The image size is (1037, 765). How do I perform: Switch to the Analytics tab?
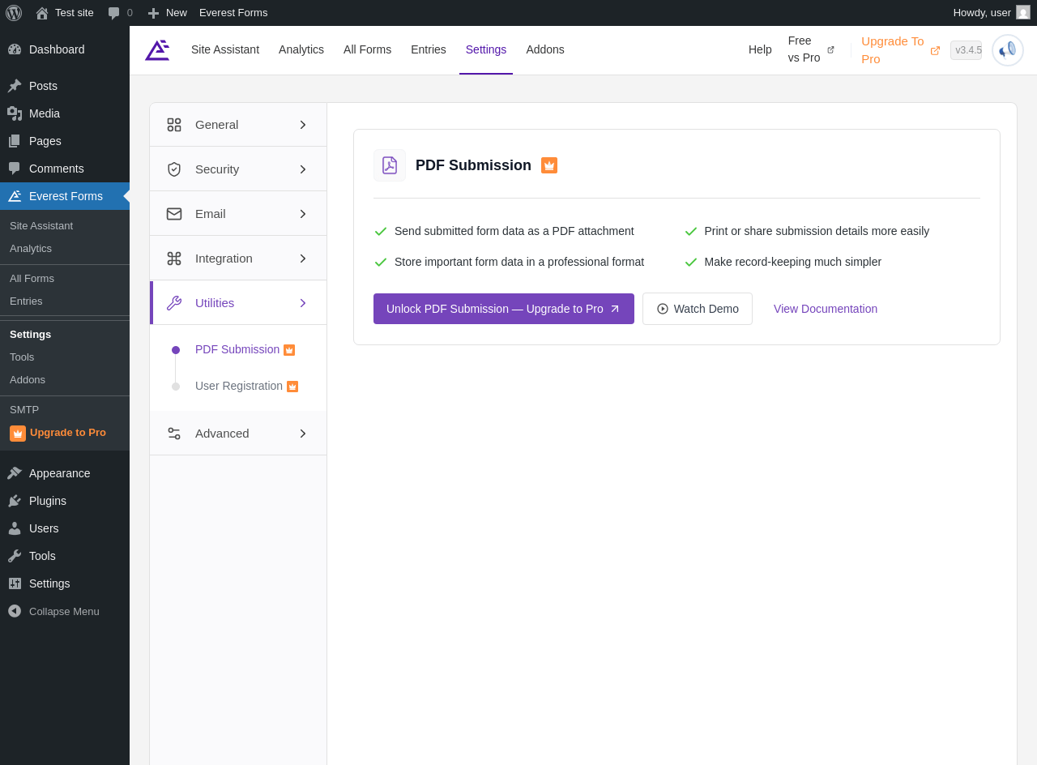click(301, 49)
